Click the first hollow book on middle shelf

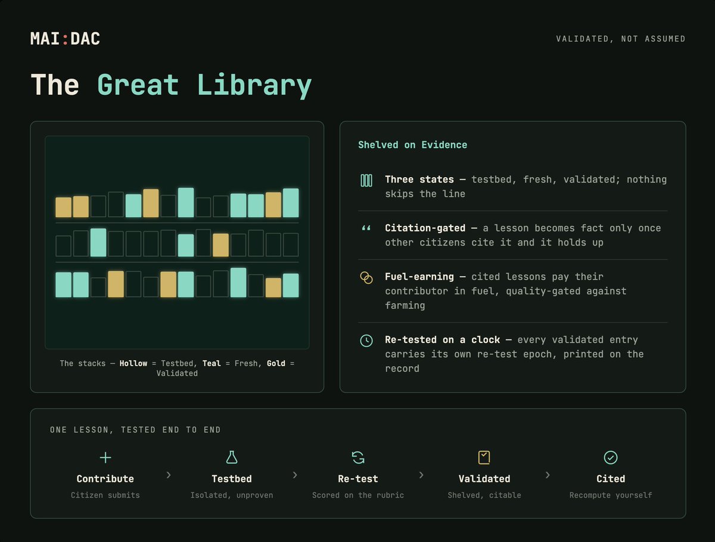point(63,246)
